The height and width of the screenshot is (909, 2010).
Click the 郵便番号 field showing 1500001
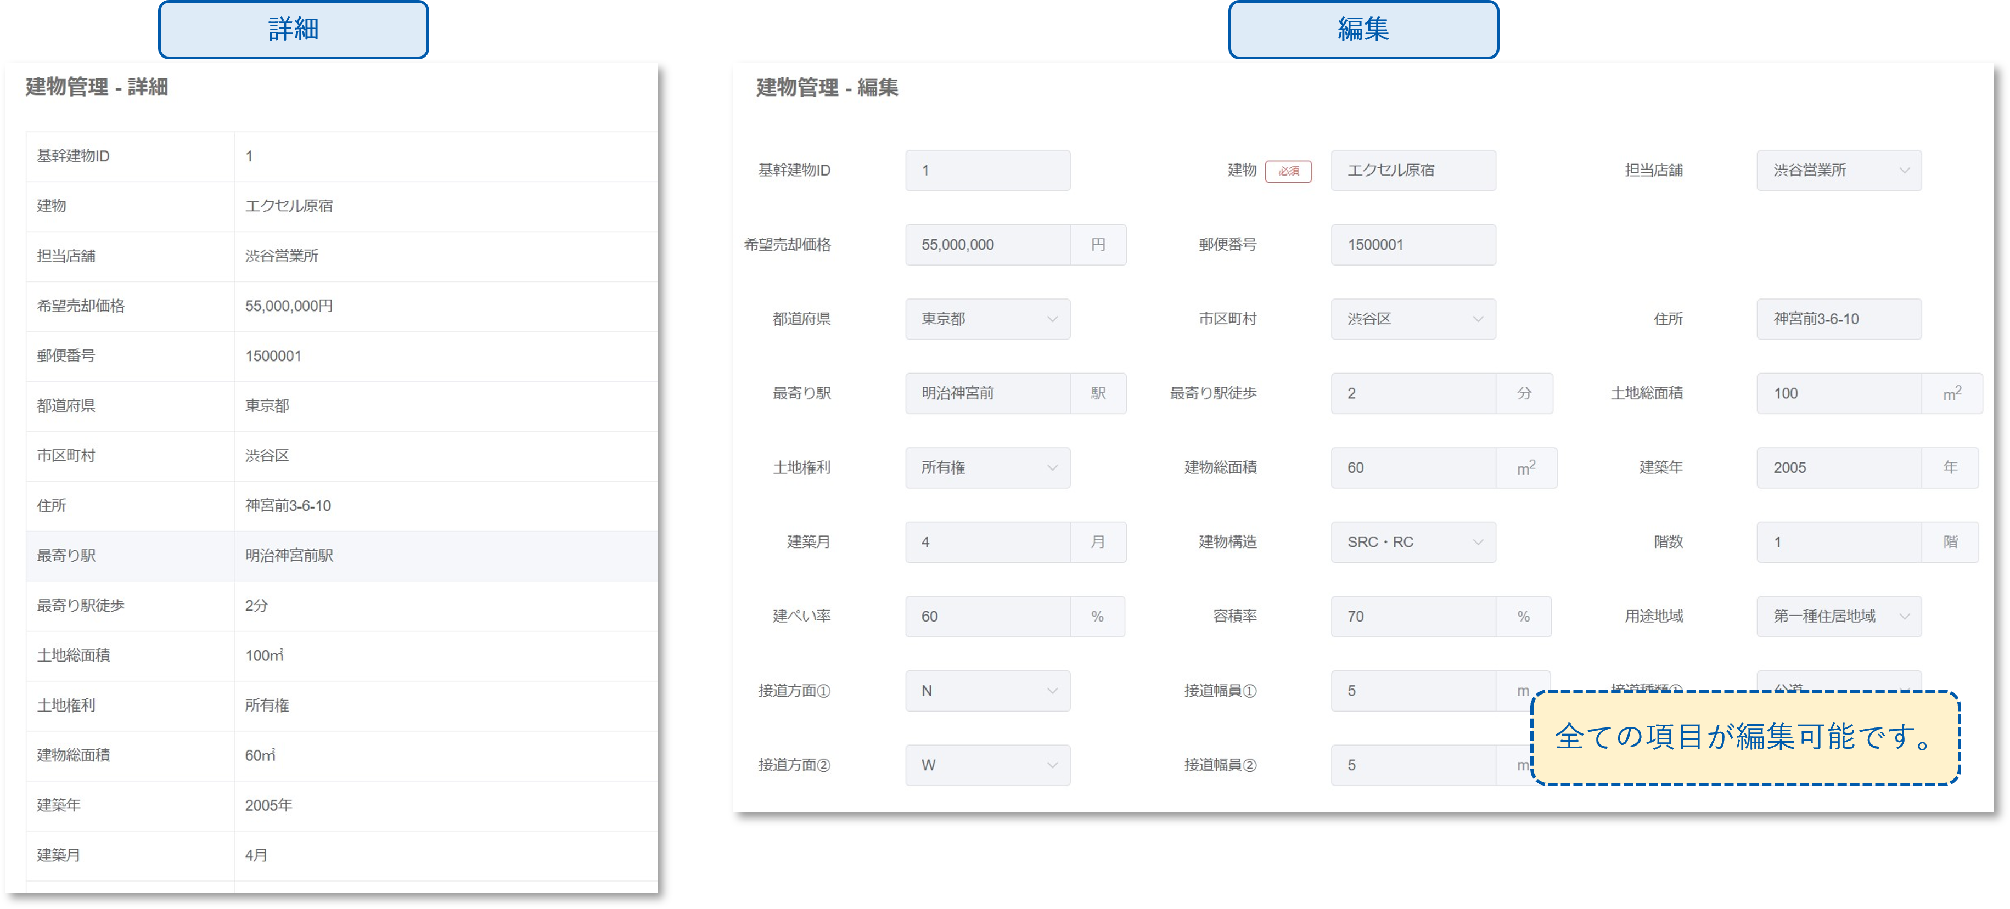(x=1413, y=245)
